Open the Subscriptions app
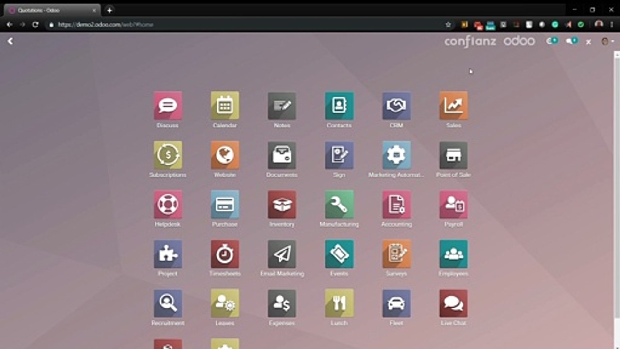 tap(168, 155)
